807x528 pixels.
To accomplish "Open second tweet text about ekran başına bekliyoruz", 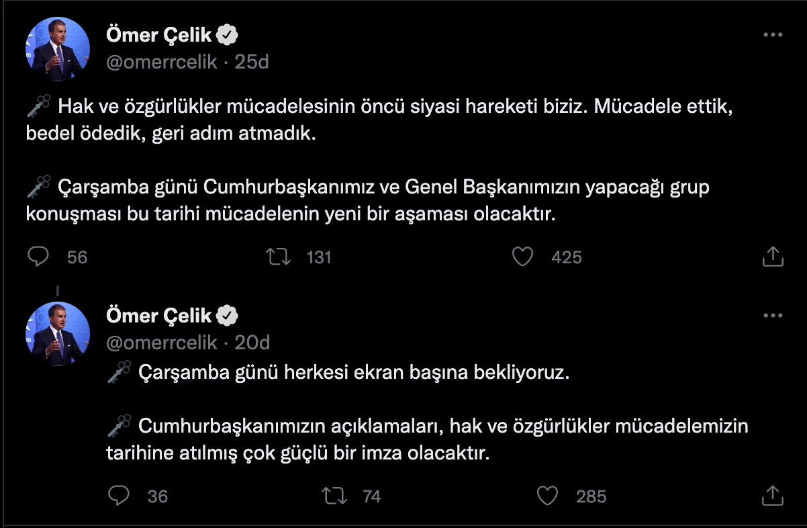I will click(353, 373).
